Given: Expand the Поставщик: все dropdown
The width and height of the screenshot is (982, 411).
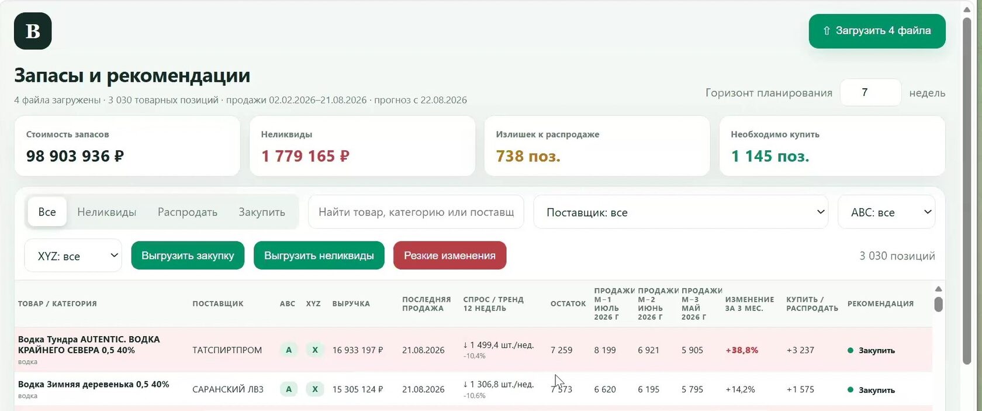Looking at the screenshot, I should (x=681, y=212).
